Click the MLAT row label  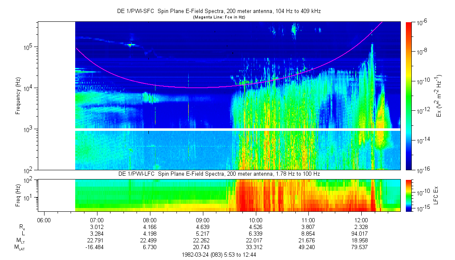[20, 247]
